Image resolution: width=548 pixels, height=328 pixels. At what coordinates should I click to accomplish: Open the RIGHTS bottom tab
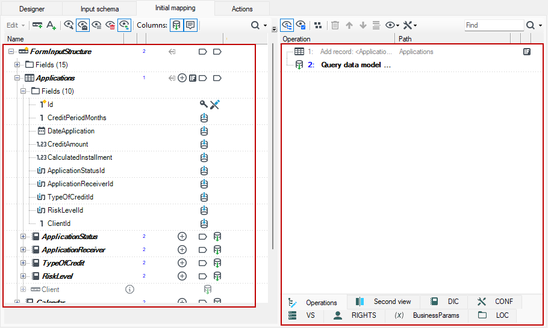pos(354,315)
